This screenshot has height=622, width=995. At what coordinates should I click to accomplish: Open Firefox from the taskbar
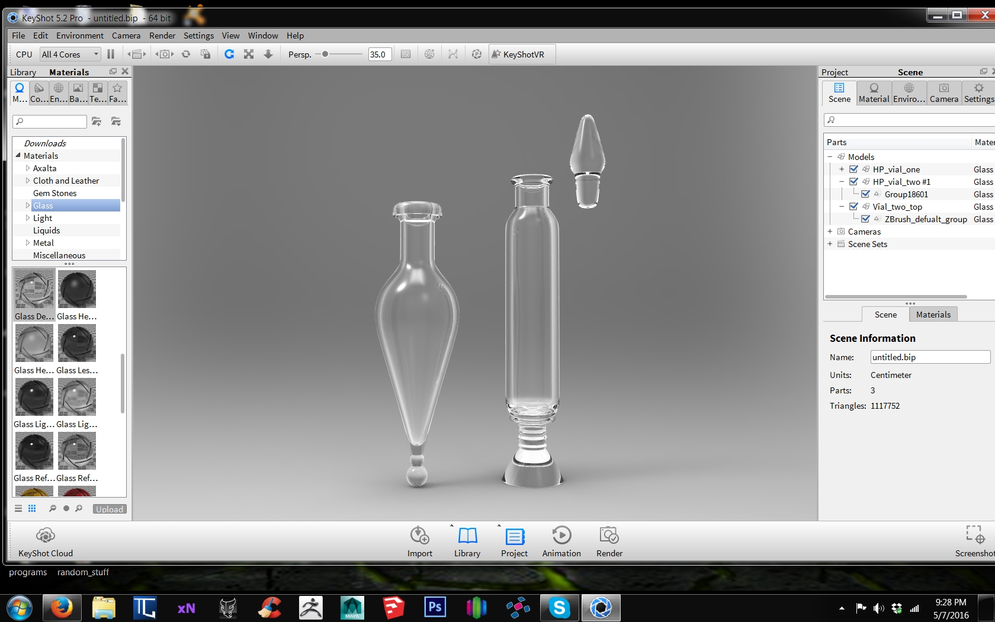pos(62,608)
